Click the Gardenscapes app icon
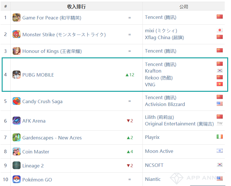The image size is (231, 186). [x=17, y=137]
